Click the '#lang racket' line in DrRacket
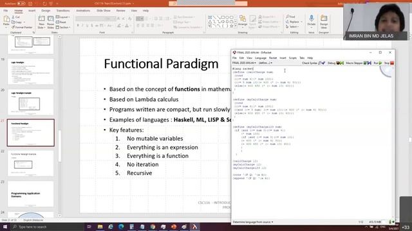 tap(243, 69)
